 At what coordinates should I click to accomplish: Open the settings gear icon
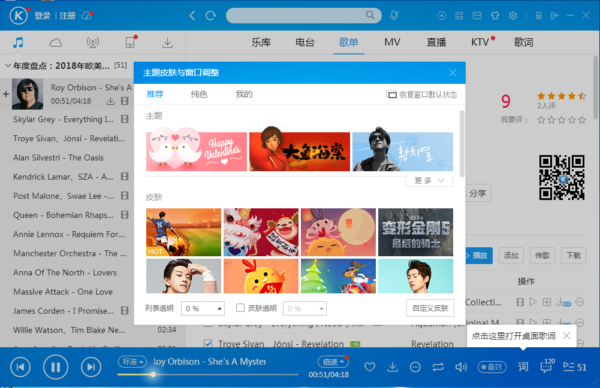[x=513, y=16]
